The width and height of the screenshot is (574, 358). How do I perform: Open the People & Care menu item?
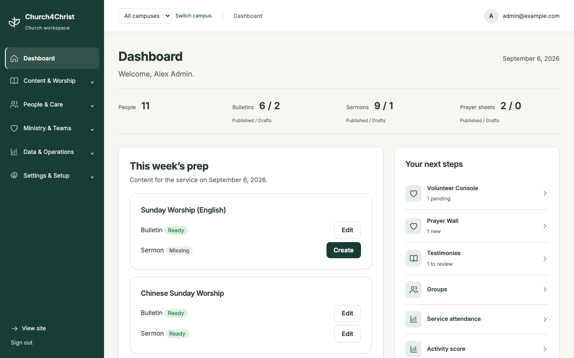coord(52,104)
